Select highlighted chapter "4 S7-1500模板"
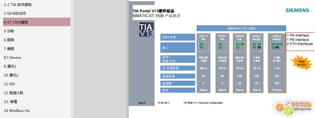The height and width of the screenshot is (118, 315). click(x=37, y=22)
